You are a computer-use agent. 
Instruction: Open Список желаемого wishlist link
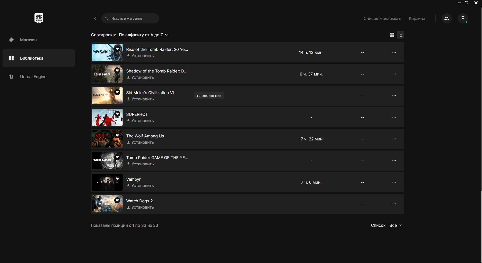[382, 18]
